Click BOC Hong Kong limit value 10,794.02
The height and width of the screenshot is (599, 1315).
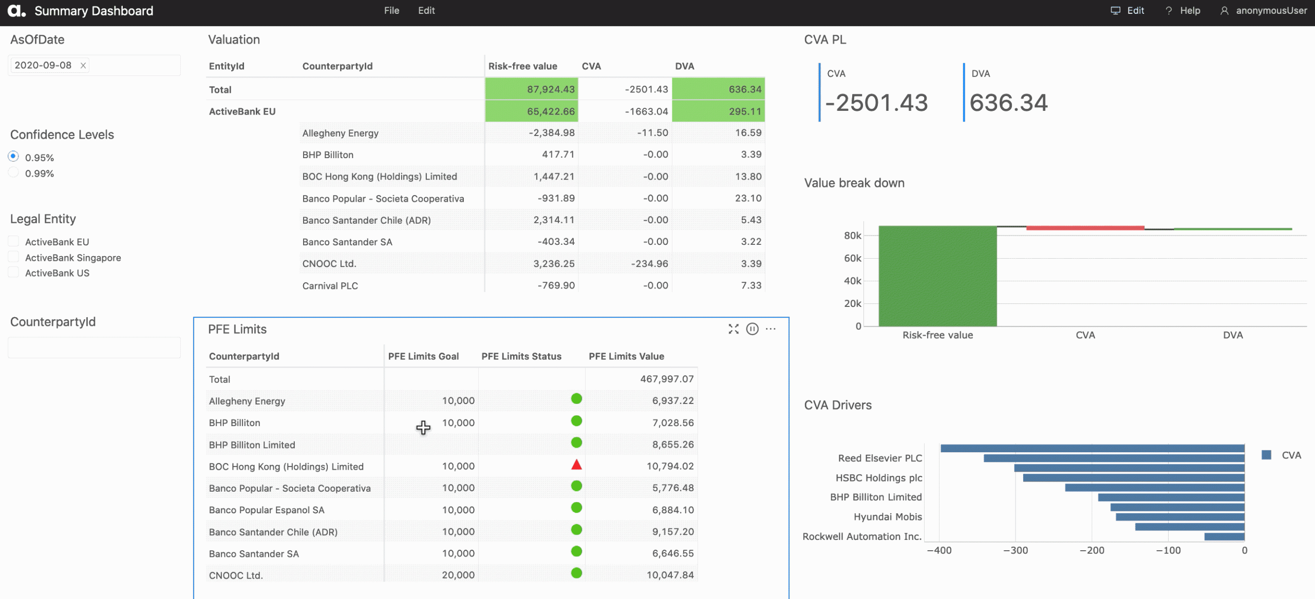670,466
